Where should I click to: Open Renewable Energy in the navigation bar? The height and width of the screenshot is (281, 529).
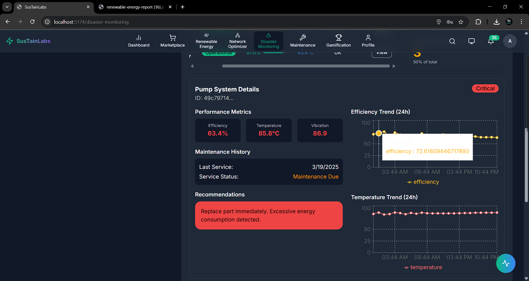[206, 41]
